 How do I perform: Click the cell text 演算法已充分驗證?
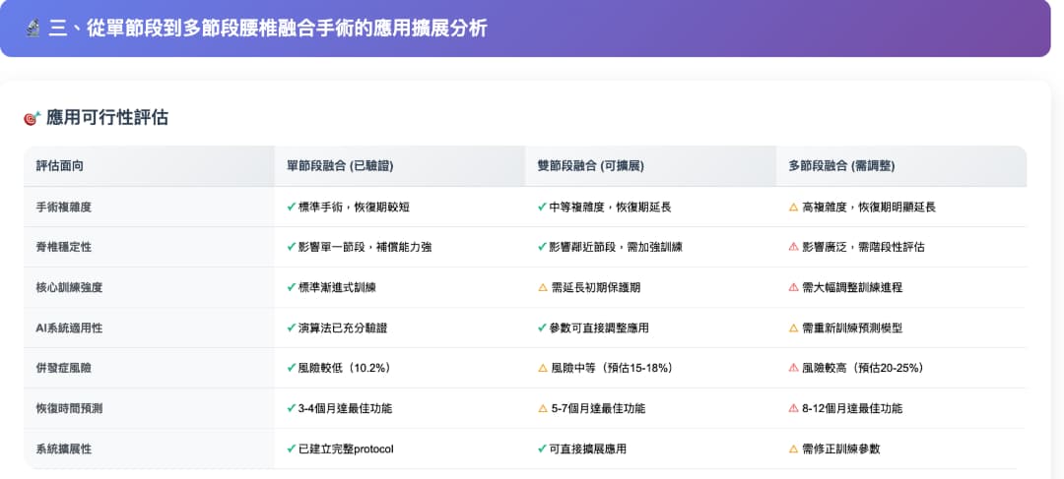(344, 328)
